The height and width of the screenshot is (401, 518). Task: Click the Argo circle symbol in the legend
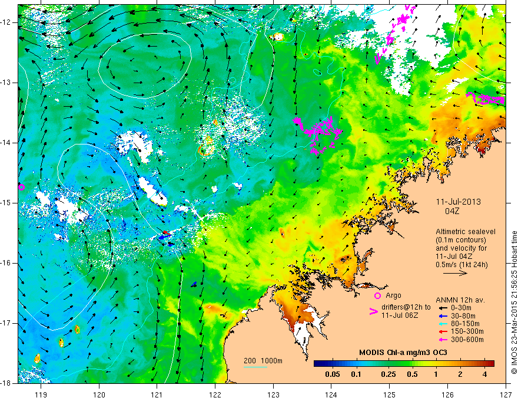pos(377,295)
